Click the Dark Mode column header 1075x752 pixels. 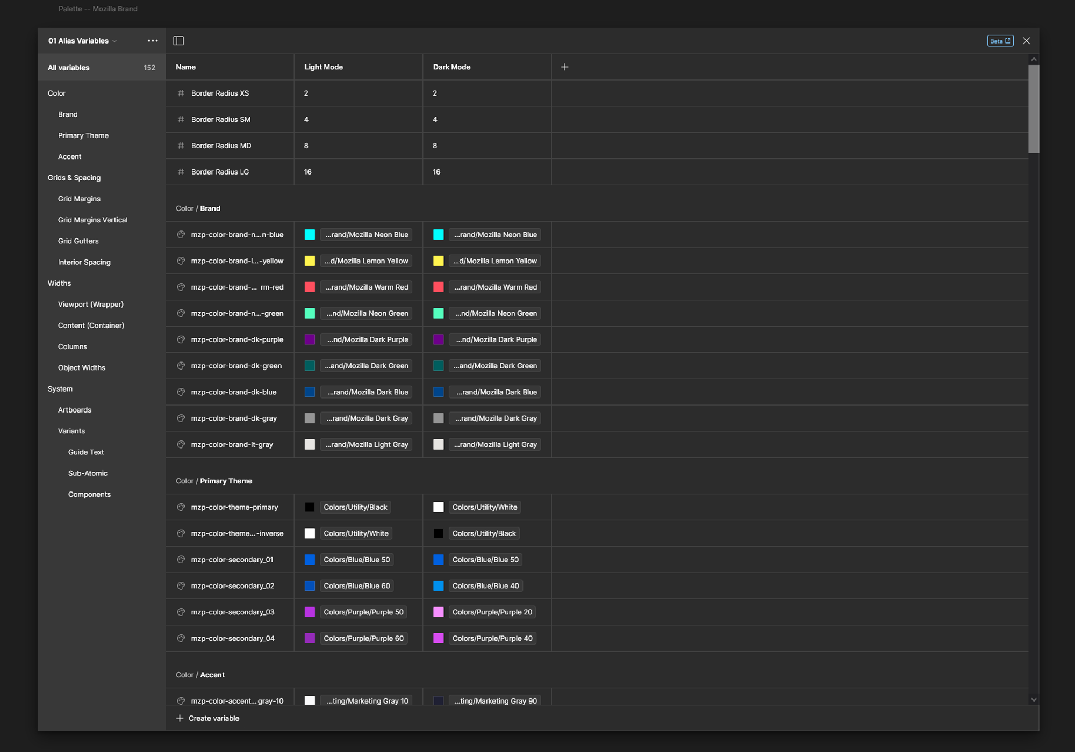pyautogui.click(x=452, y=67)
